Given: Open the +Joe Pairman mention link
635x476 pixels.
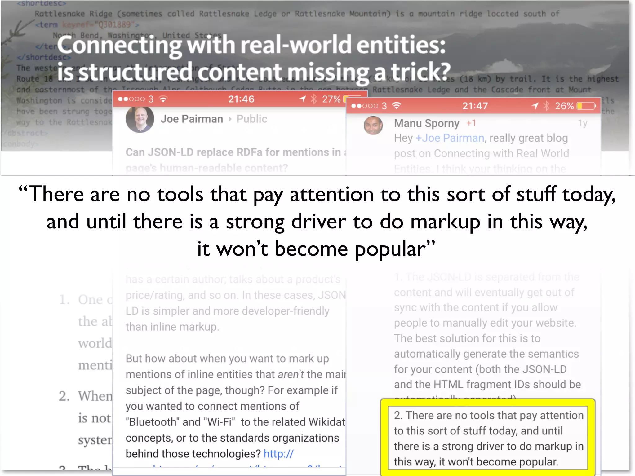Looking at the screenshot, I should tap(450, 138).
